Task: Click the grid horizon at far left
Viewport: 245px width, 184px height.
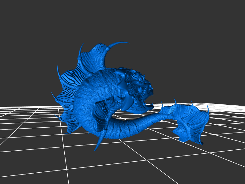Action: pyautogui.click(x=12, y=107)
